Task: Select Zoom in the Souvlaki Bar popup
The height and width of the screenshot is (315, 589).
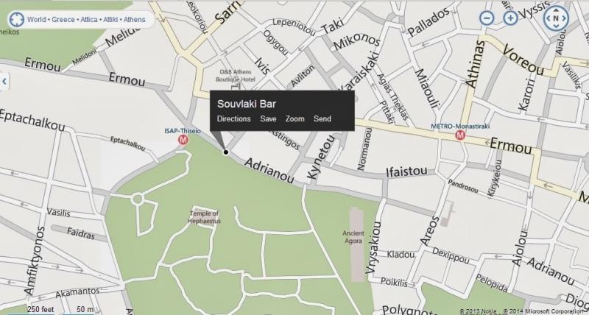Action: coord(295,118)
